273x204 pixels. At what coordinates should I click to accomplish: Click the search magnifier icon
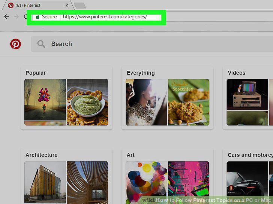coord(41,44)
